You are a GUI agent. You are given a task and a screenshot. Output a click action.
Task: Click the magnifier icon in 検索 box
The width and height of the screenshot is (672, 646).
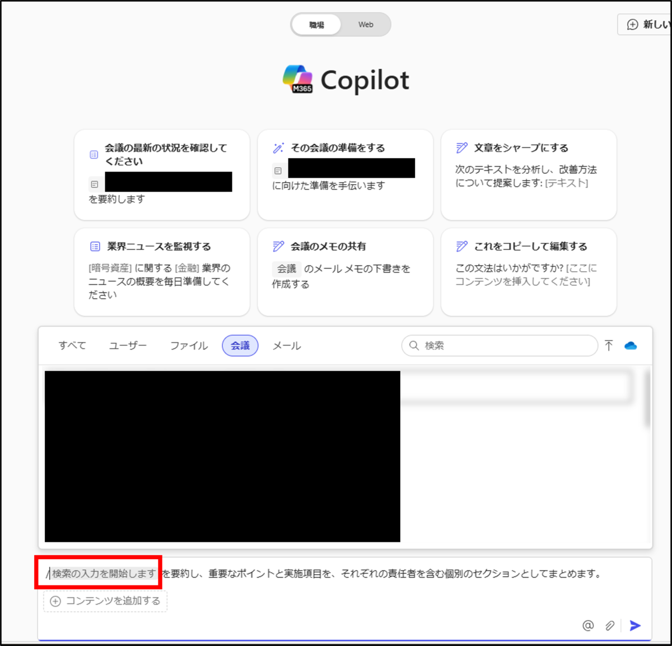[x=414, y=346]
